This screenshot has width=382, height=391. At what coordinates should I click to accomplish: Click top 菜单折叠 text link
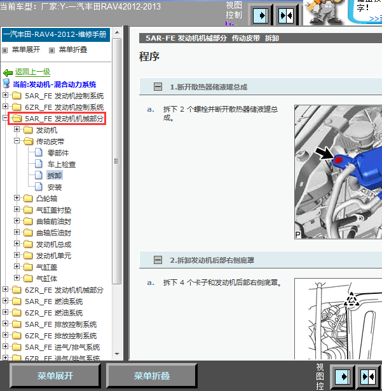73,50
